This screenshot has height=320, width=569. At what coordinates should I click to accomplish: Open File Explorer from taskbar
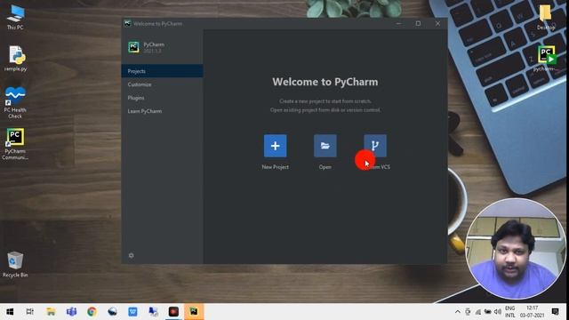51,312
